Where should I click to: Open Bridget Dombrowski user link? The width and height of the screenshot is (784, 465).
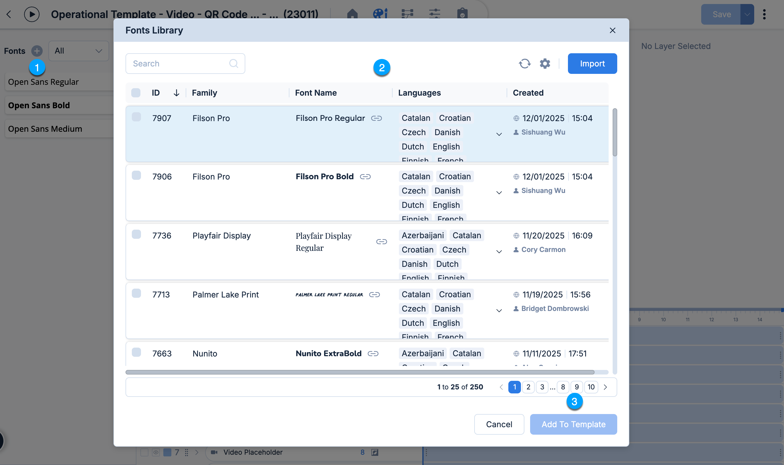555,309
